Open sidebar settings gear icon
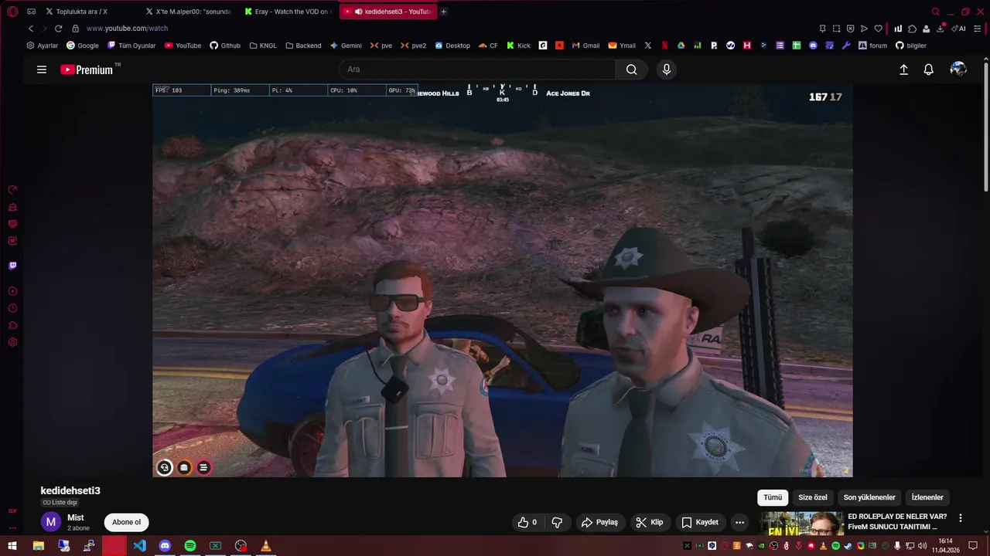Image resolution: width=990 pixels, height=556 pixels. (12, 342)
